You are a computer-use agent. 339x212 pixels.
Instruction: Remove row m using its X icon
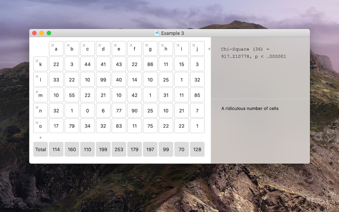pos(37,92)
